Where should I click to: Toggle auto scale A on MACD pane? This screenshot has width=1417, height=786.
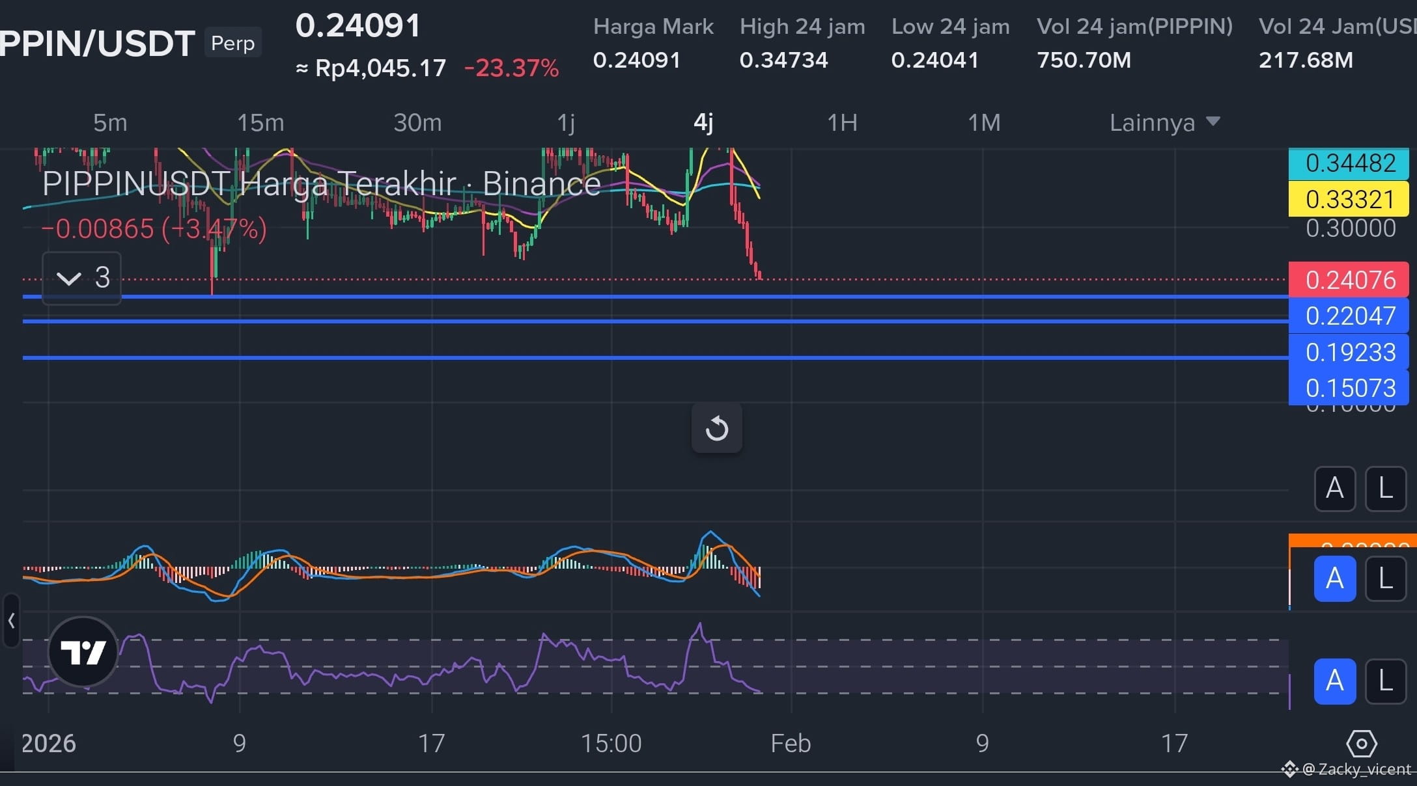click(1334, 578)
